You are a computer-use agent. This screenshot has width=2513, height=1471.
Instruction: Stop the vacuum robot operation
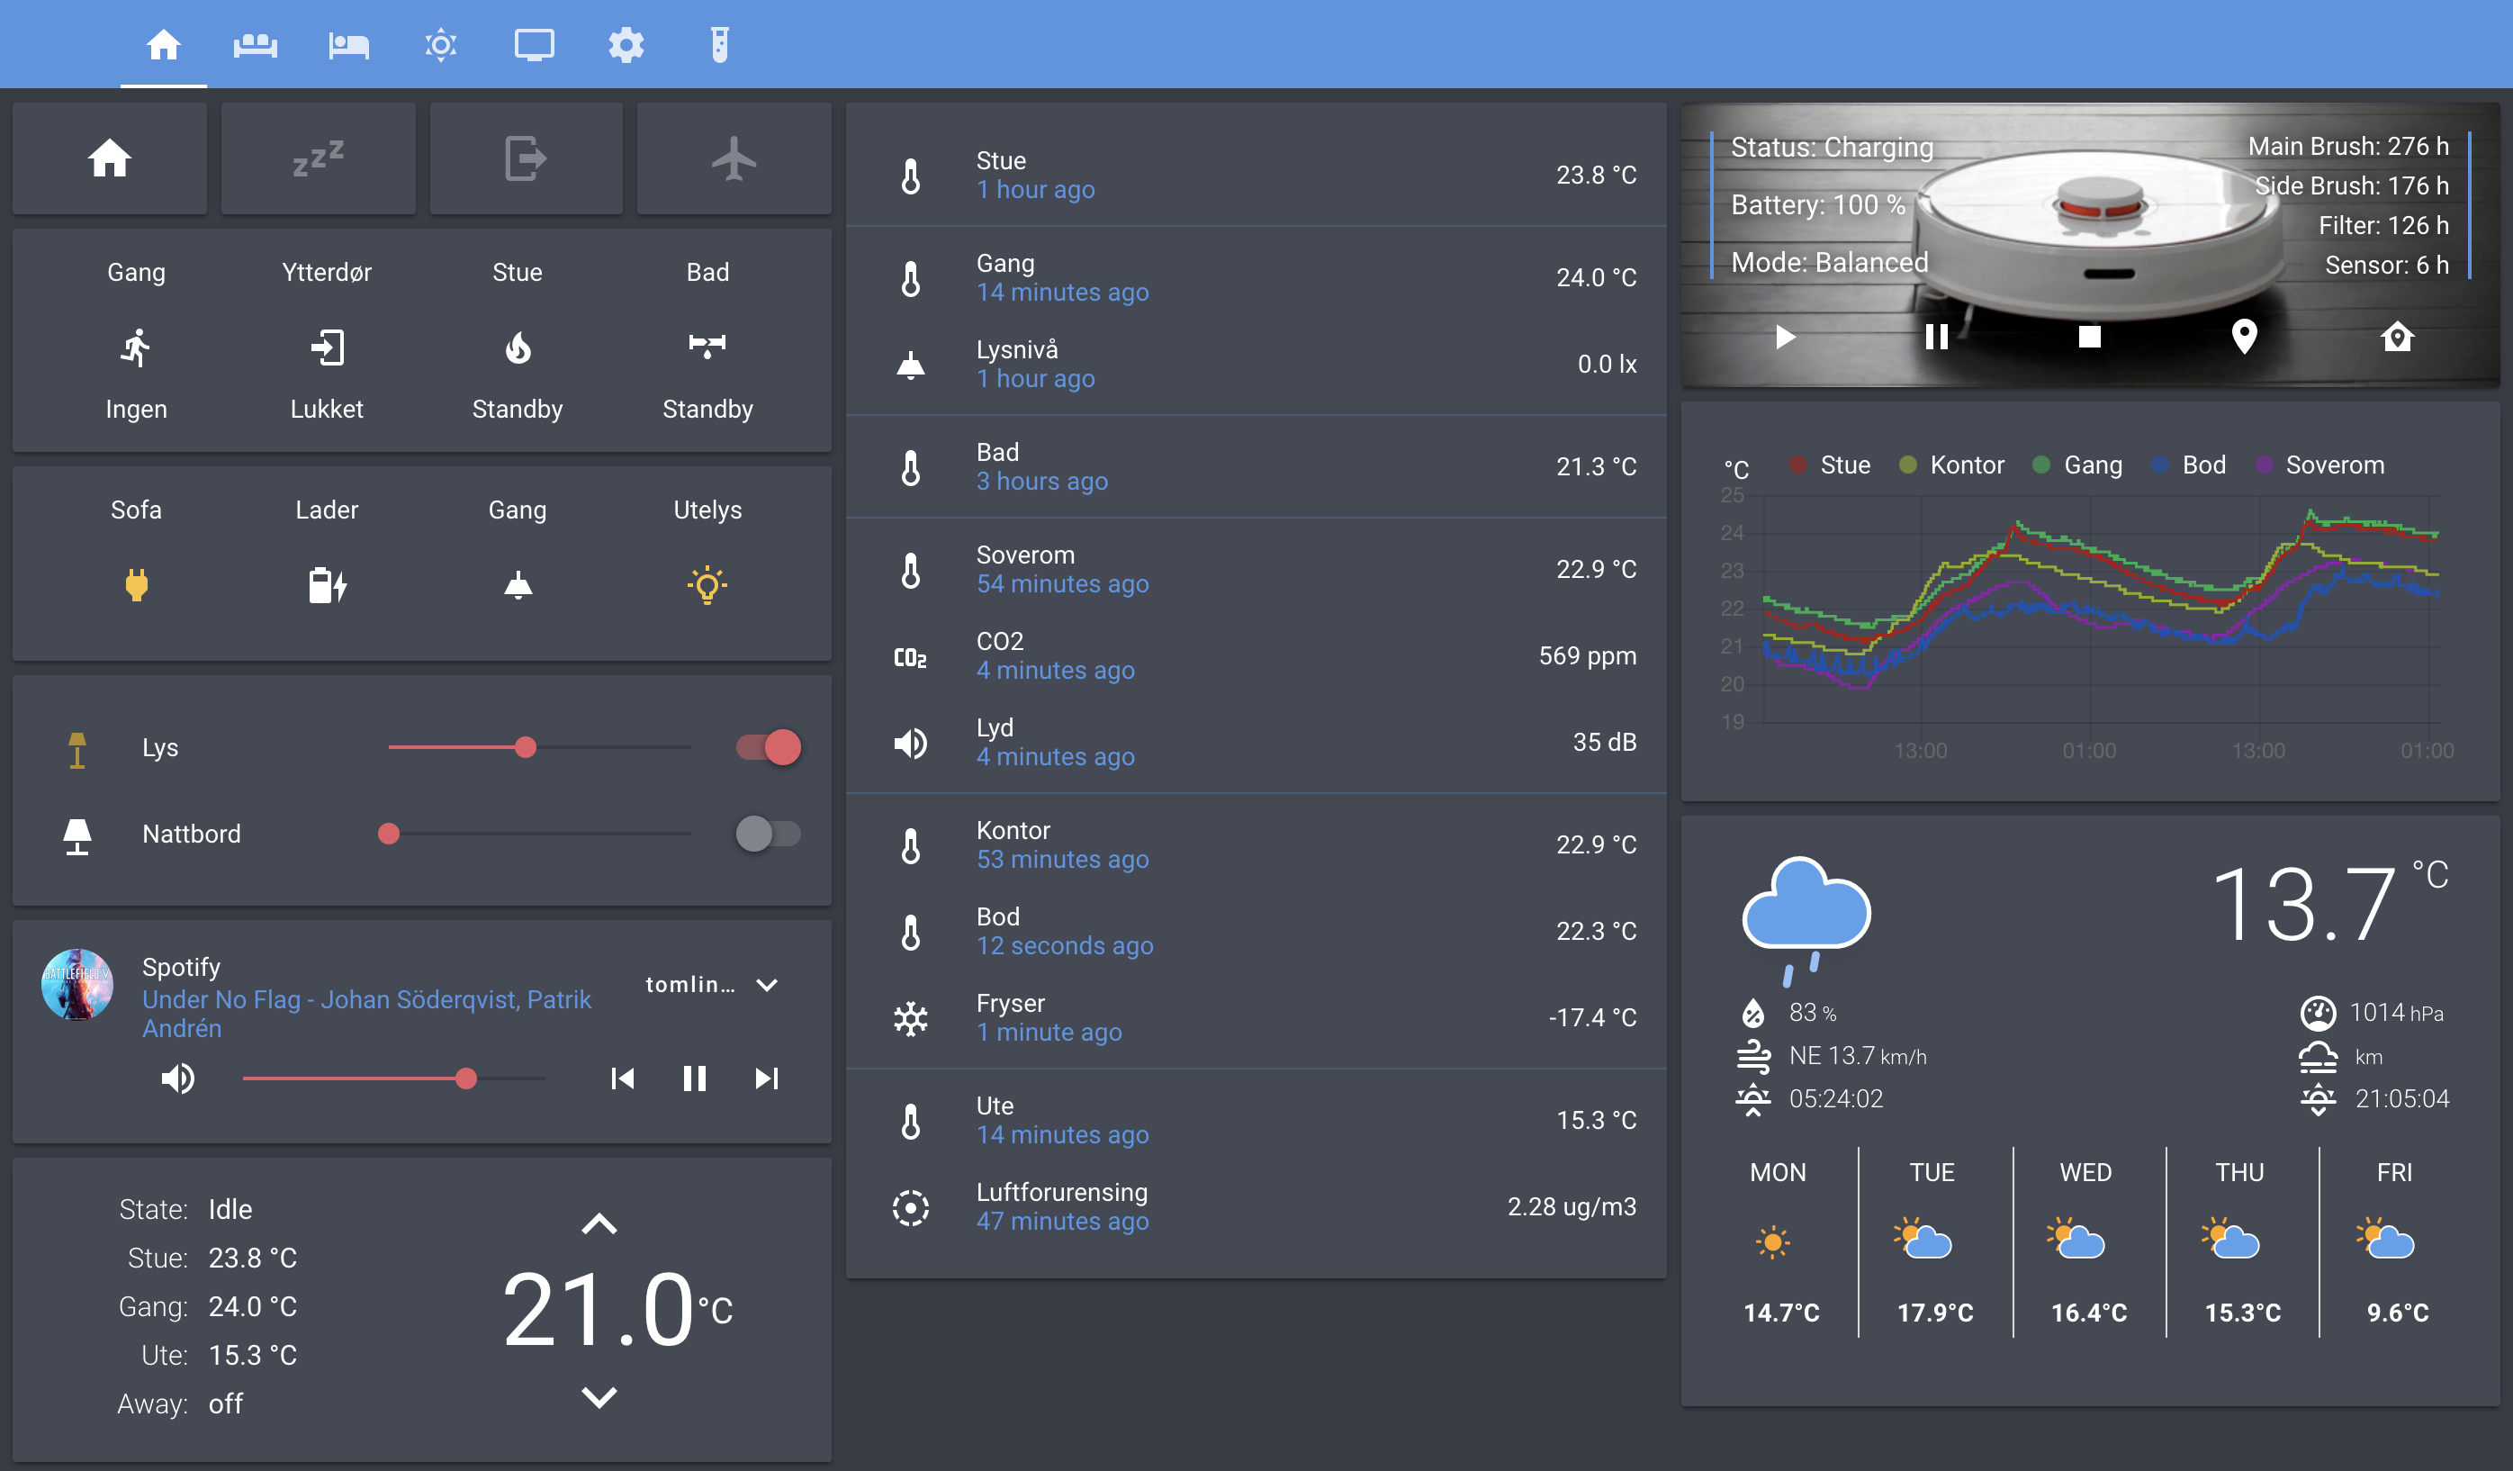click(x=2088, y=336)
